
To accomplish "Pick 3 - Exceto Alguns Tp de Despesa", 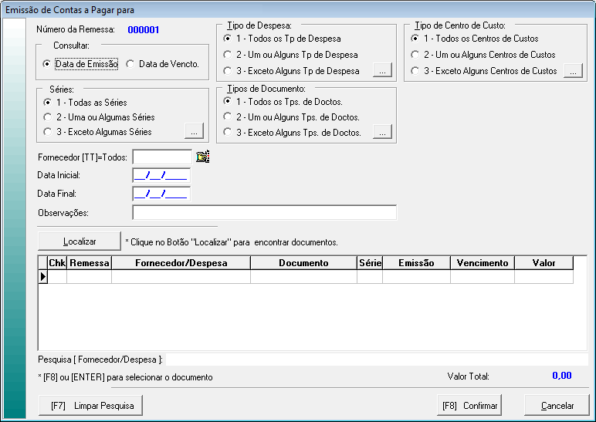I will click(228, 71).
